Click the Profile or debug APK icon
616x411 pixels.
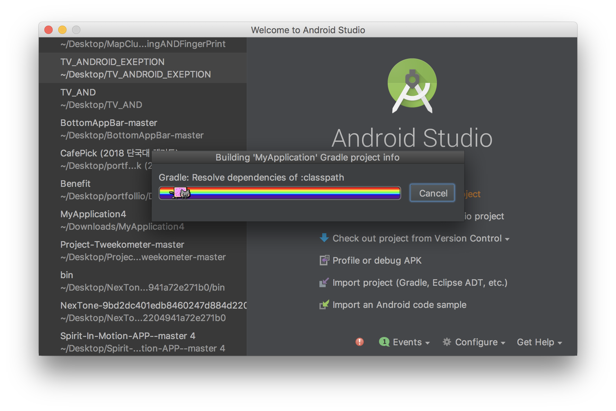coord(324,260)
